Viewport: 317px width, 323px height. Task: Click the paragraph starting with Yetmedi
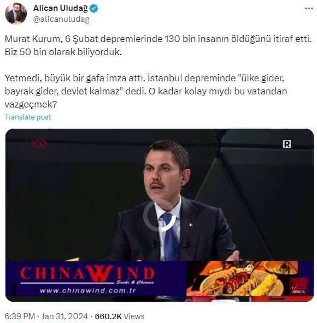146,91
